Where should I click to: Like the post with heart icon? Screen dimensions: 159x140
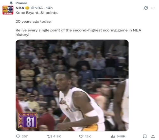point(81,136)
